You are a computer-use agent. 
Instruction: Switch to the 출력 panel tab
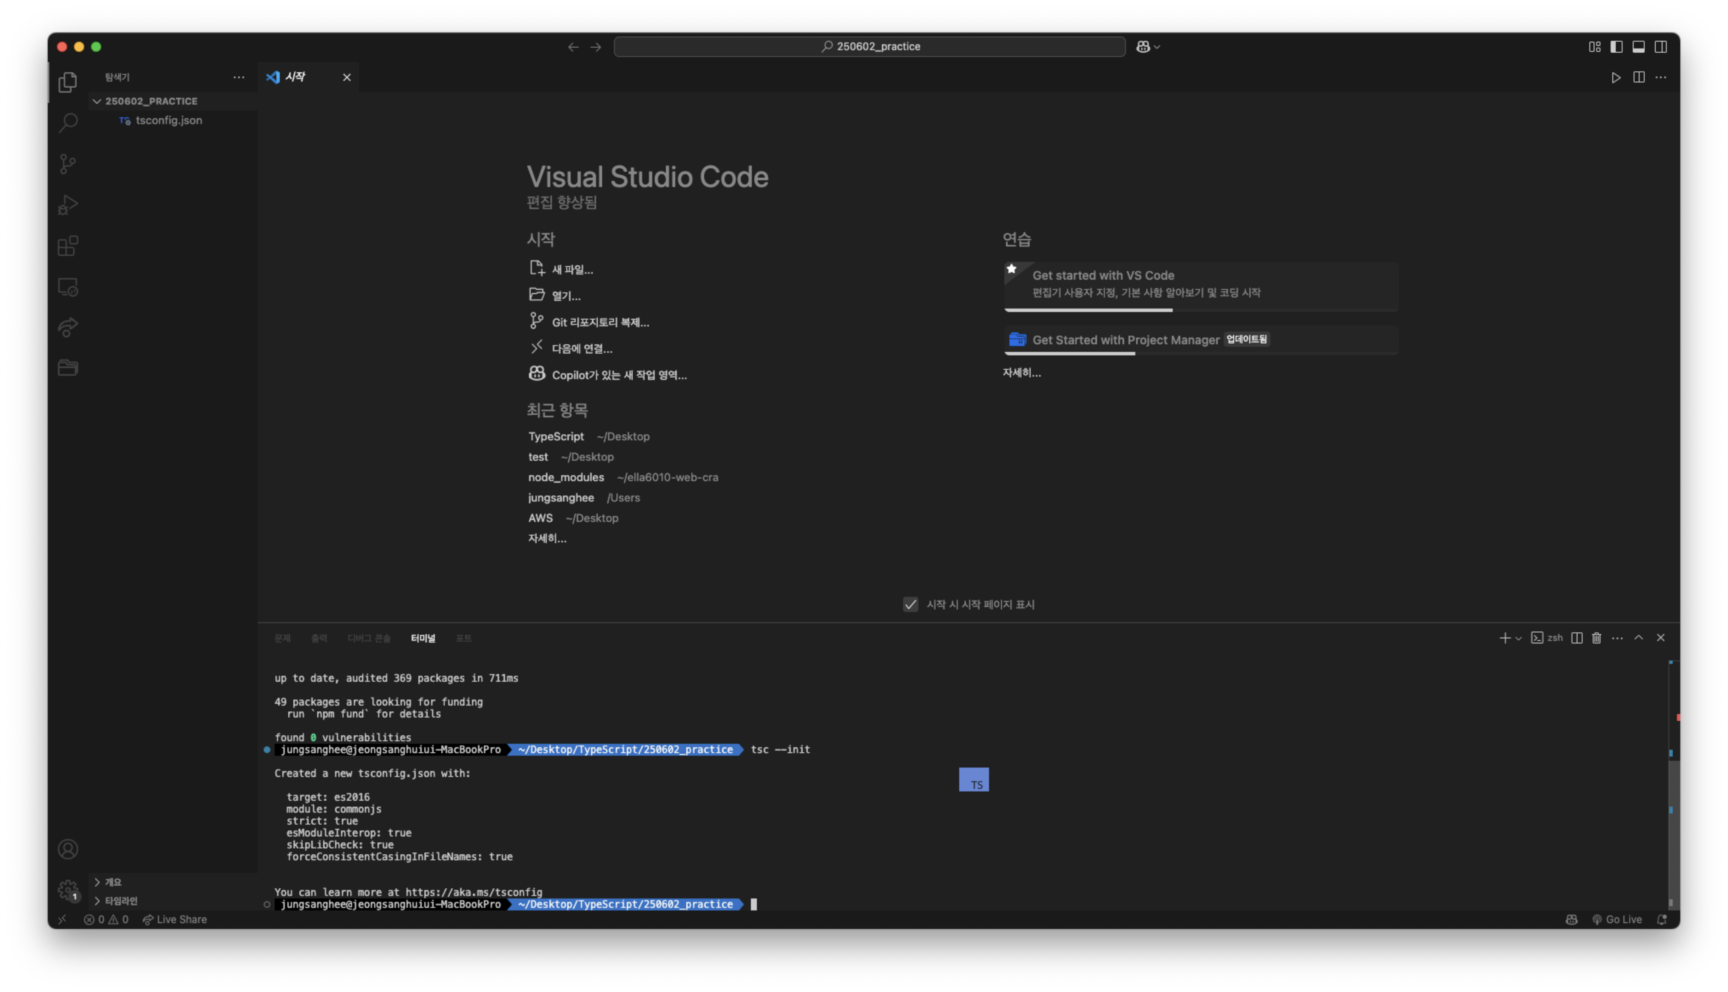pyautogui.click(x=319, y=638)
